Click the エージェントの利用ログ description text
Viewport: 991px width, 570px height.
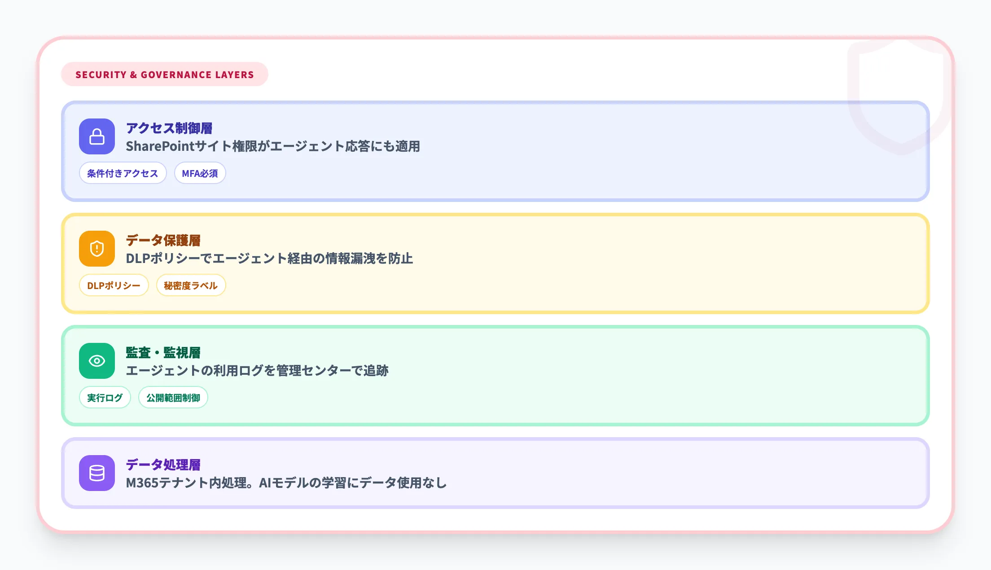(257, 371)
